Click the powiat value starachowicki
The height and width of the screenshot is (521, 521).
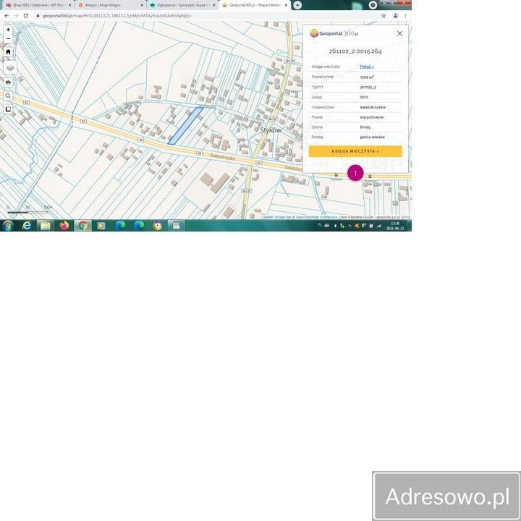372,117
